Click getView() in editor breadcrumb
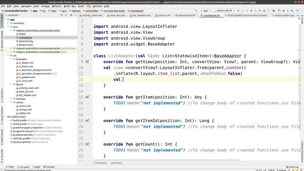 pos(116,163)
